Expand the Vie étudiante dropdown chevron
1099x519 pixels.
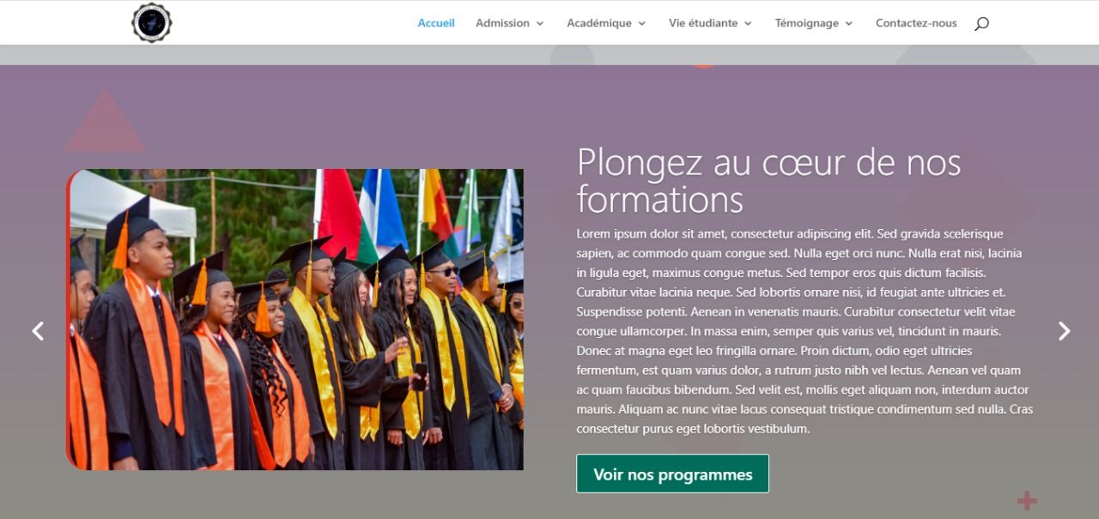748,24
